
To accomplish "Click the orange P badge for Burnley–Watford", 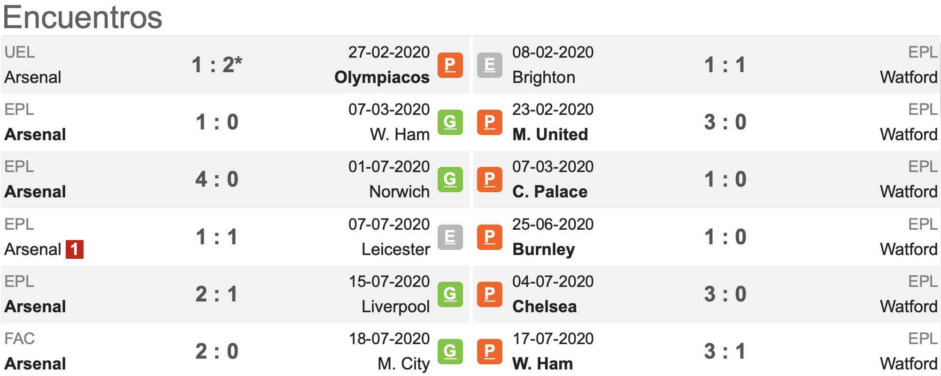I will tap(489, 237).
